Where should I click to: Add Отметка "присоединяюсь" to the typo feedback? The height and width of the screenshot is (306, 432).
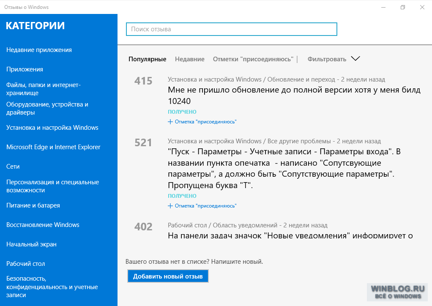point(205,206)
